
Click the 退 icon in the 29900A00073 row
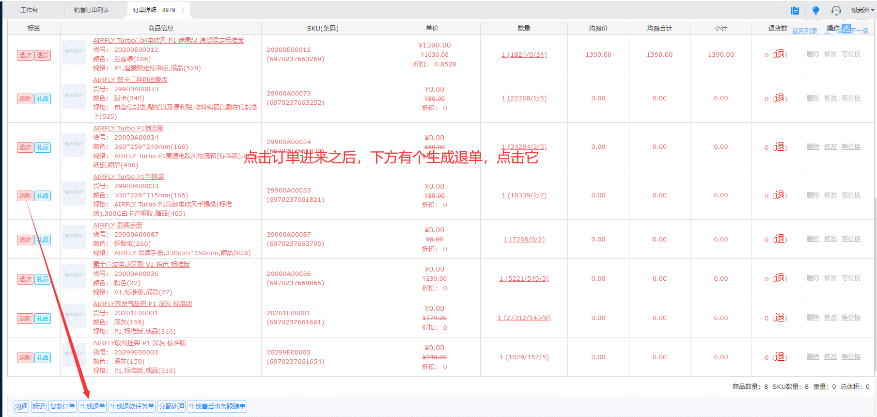(780, 98)
